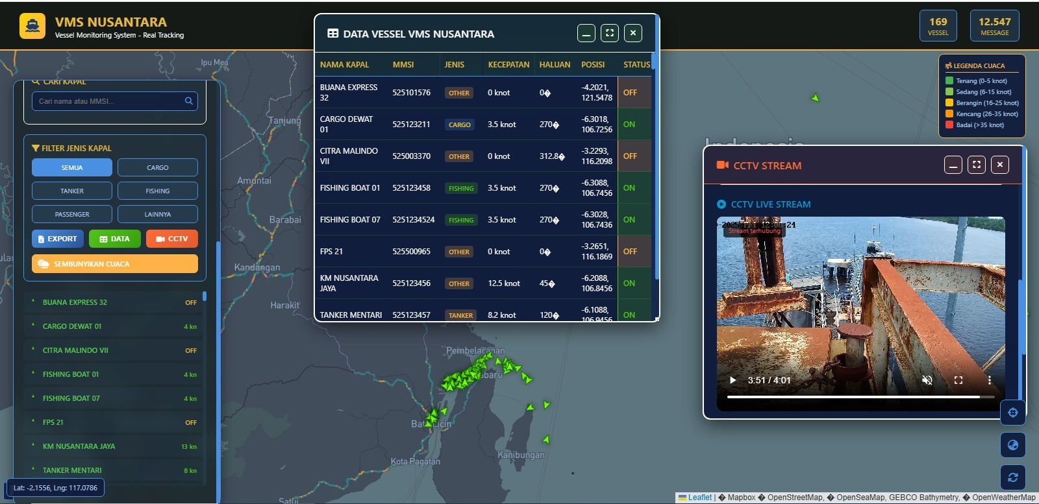
Task: Click the Berangin yellow legend swatch
Action: point(949,102)
